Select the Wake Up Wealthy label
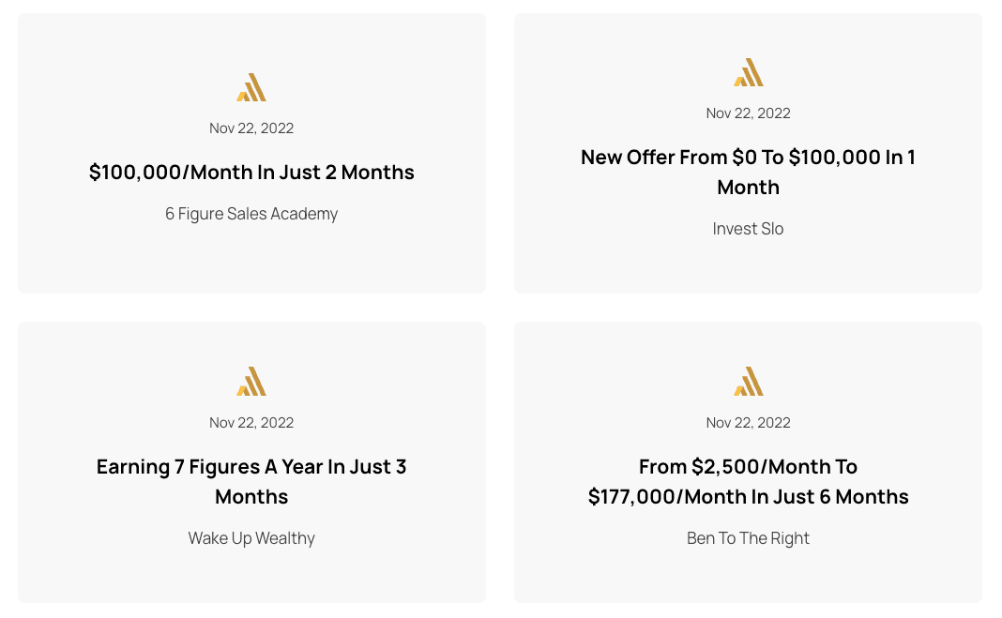Viewport: 1002px width, 618px height. coord(251,538)
